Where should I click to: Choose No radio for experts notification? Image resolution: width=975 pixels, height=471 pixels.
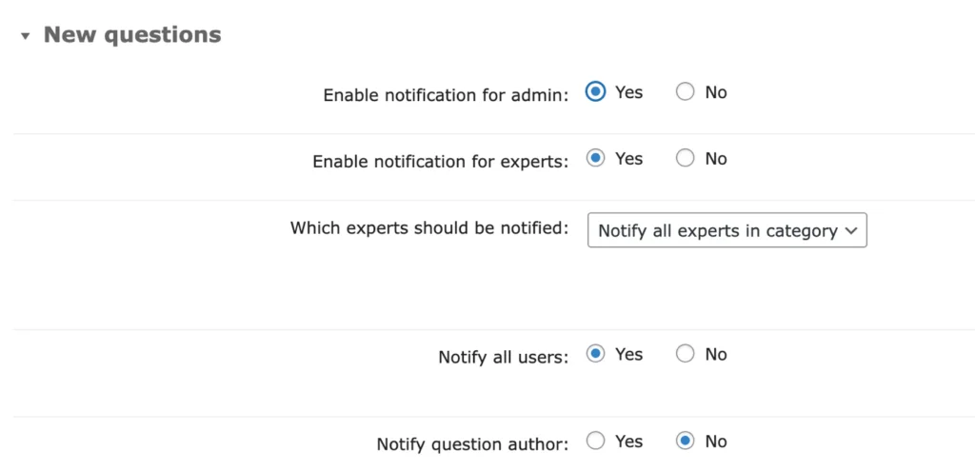(x=685, y=159)
